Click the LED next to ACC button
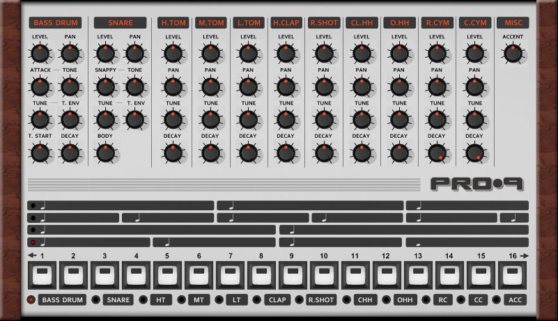Viewport: 558px width, 321px height. 496,299
